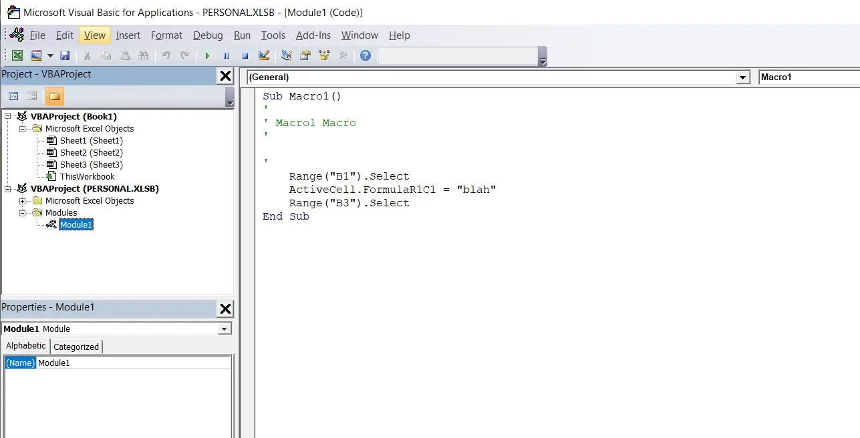
Task: Collapse the VBAProject (PERSONAL.XLSB) node
Action: pyautogui.click(x=8, y=189)
